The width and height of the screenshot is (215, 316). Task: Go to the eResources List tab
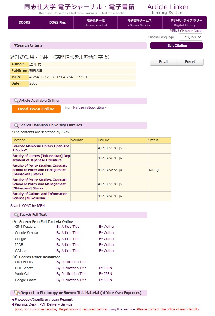coord(95,23)
